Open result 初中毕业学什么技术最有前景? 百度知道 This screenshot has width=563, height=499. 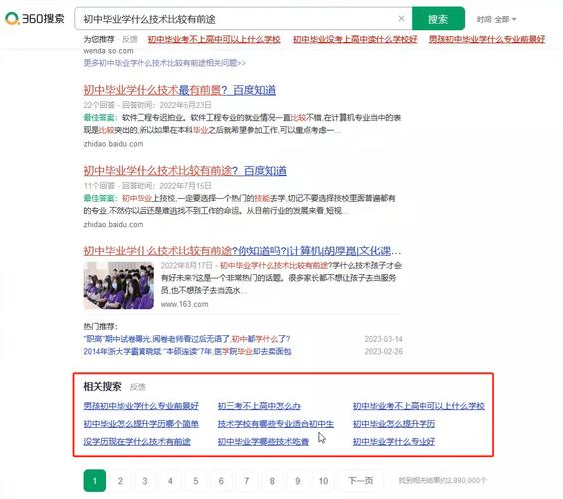179,90
